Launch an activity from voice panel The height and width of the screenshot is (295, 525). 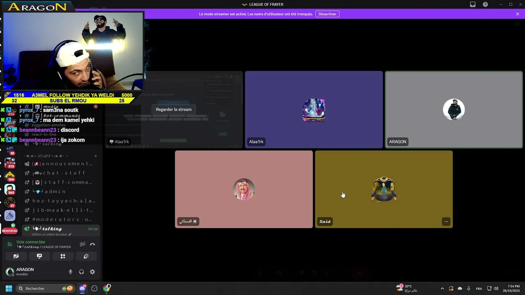pyautogui.click(x=63, y=256)
